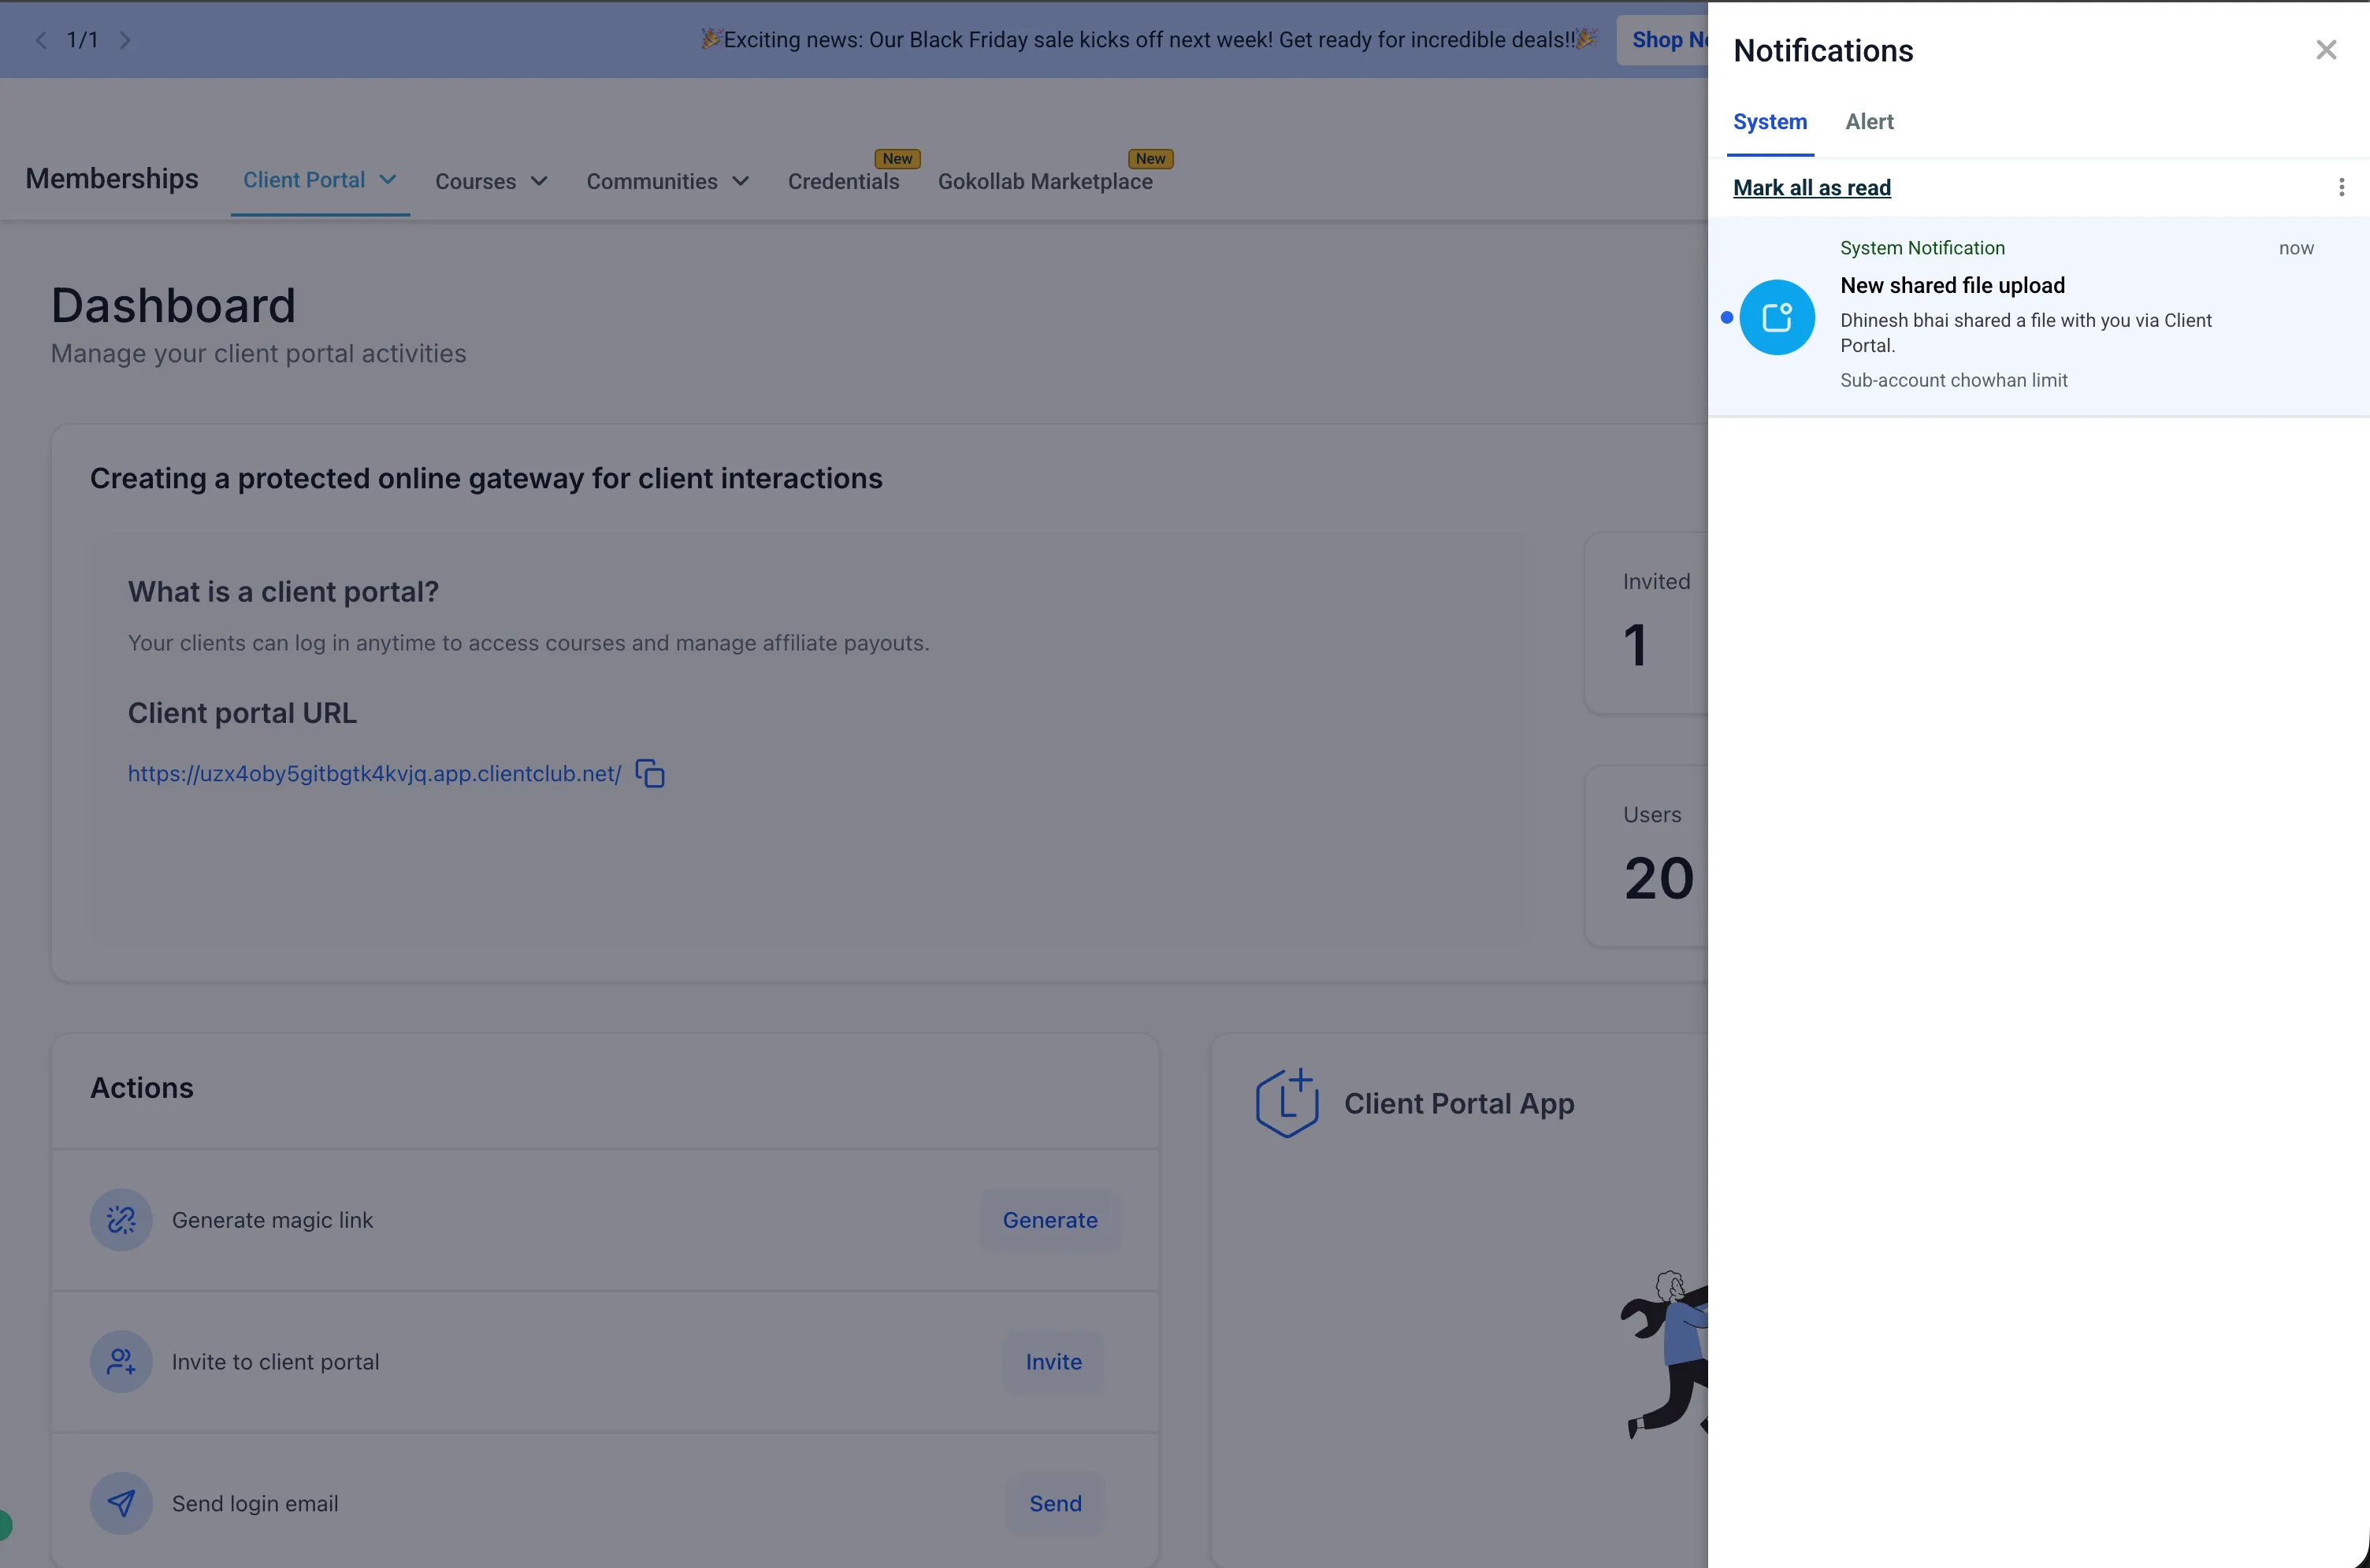
Task: Open the three-dot notification options menu
Action: 2341,187
